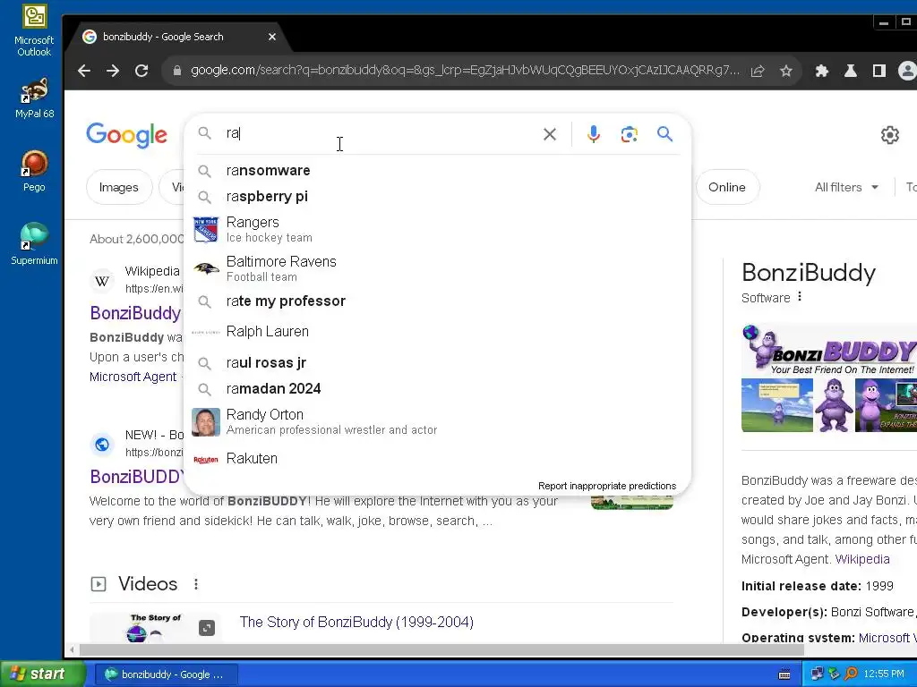Select the Rangers ice hockey team suggestion
917x687 pixels.
[x=437, y=230]
